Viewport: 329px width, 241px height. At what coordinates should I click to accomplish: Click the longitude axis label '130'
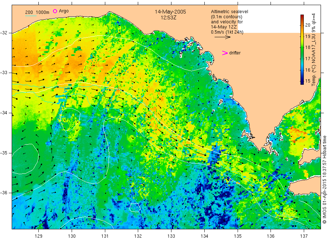point(72,236)
